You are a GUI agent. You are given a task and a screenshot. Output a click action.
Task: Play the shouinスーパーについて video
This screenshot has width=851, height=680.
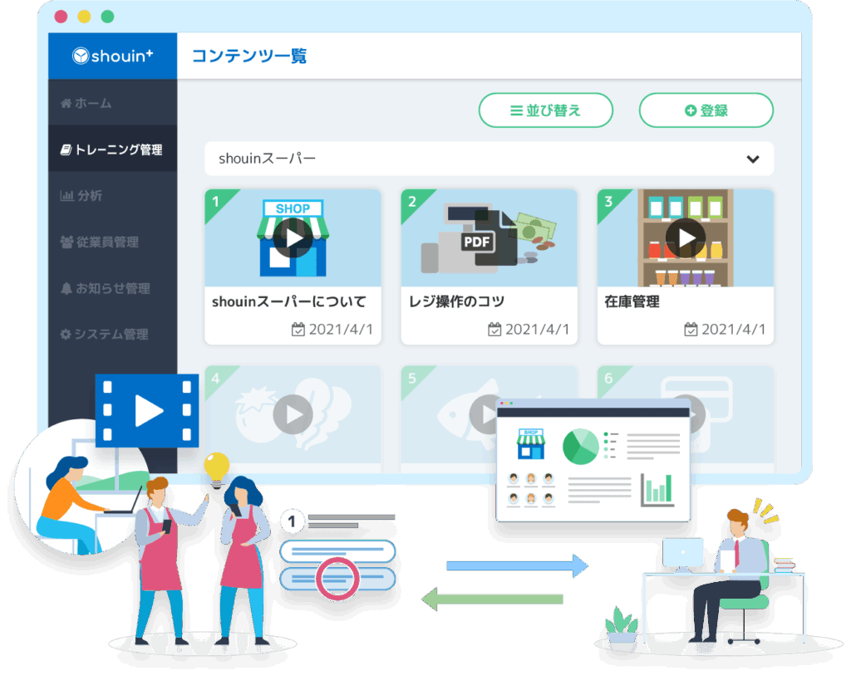click(293, 239)
